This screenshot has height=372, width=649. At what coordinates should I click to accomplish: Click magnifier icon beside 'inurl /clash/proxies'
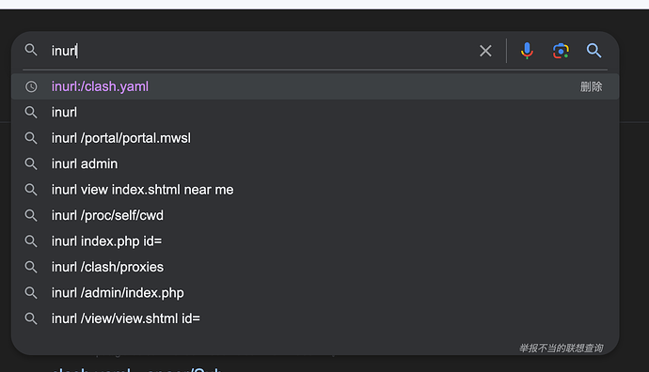[31, 267]
